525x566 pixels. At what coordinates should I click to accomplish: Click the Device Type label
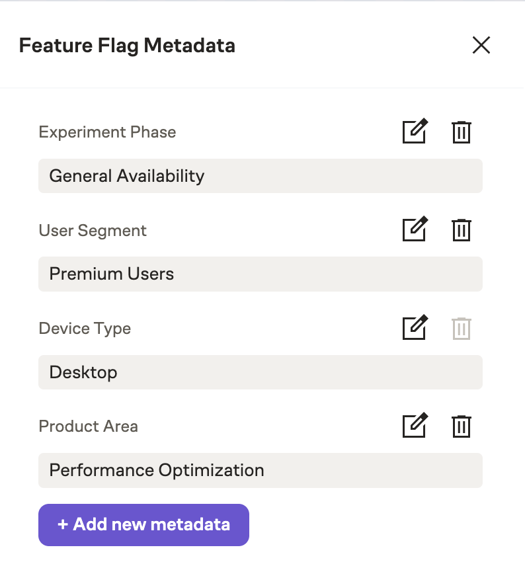(85, 328)
